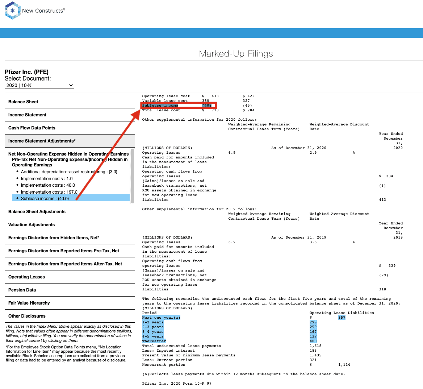Click the highlighted 4-5 years row label
The image size is (423, 389).
(x=153, y=336)
